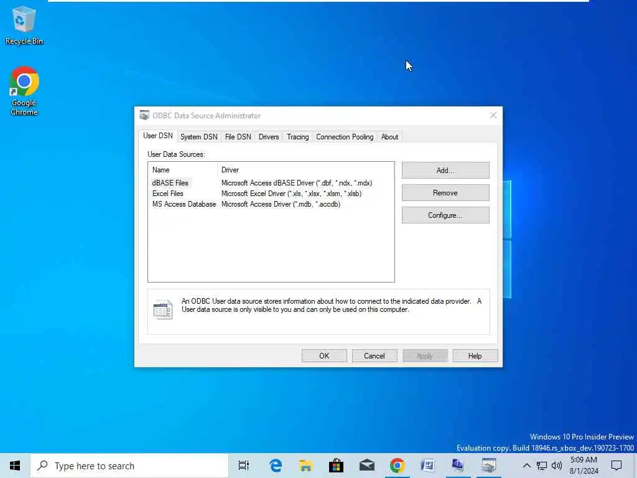
Task: Click the data source info icon beside description
Action: [x=163, y=310]
